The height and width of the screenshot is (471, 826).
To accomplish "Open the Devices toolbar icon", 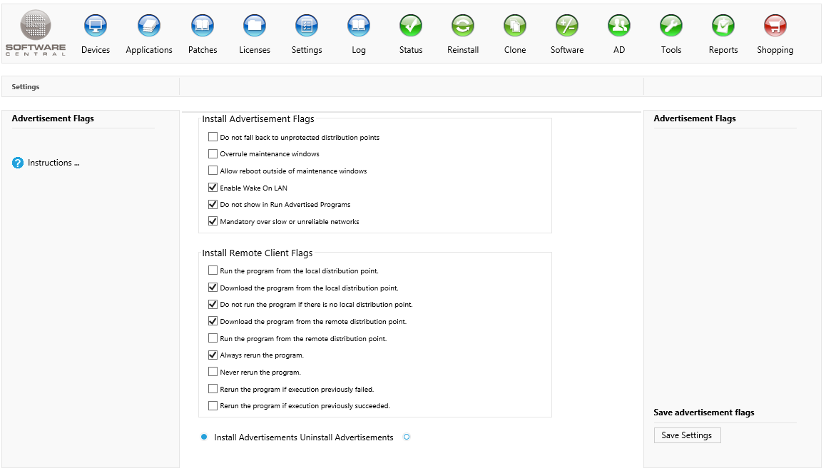I will tap(96, 26).
